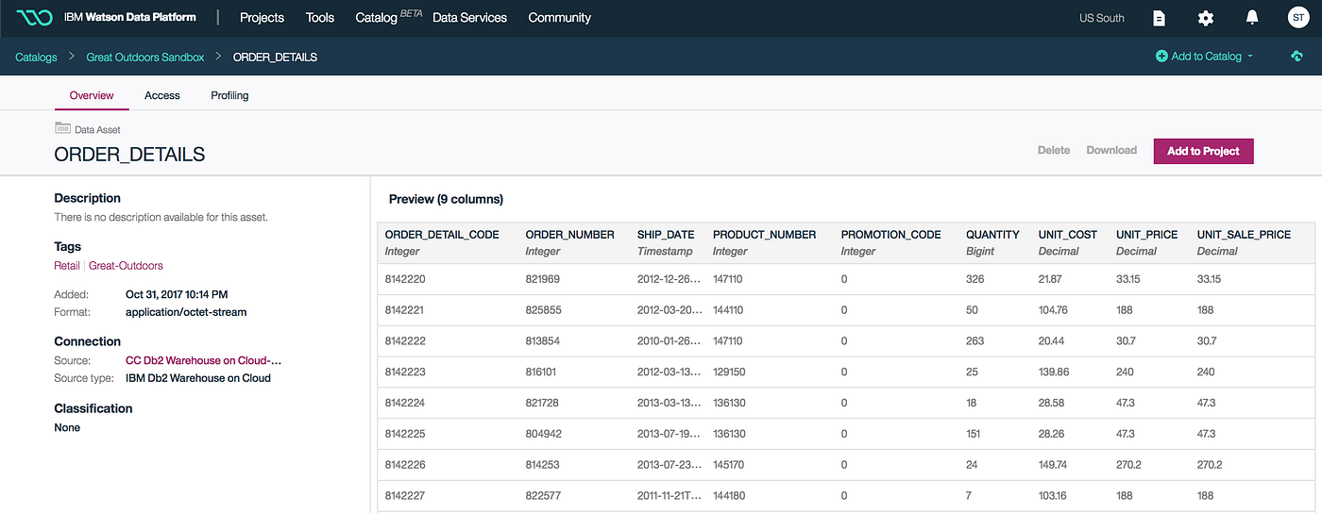Click the Retail tag link

tap(66, 266)
